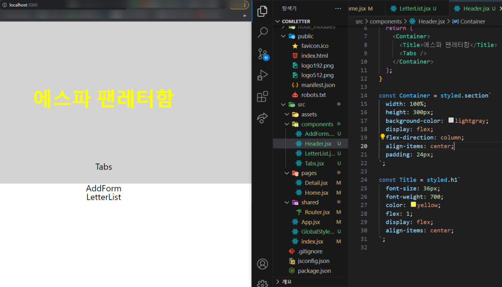This screenshot has width=502, height=287.
Task: Open package.json file
Action: coord(314,271)
